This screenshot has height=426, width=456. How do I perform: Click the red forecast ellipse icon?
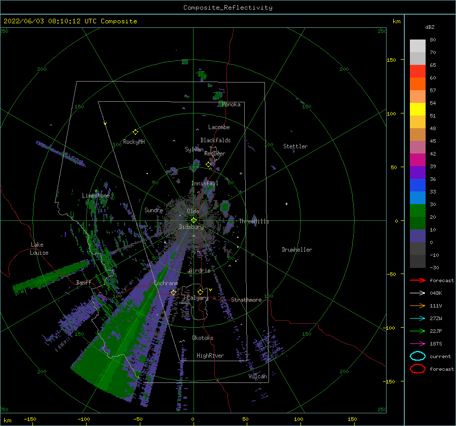pos(417,369)
